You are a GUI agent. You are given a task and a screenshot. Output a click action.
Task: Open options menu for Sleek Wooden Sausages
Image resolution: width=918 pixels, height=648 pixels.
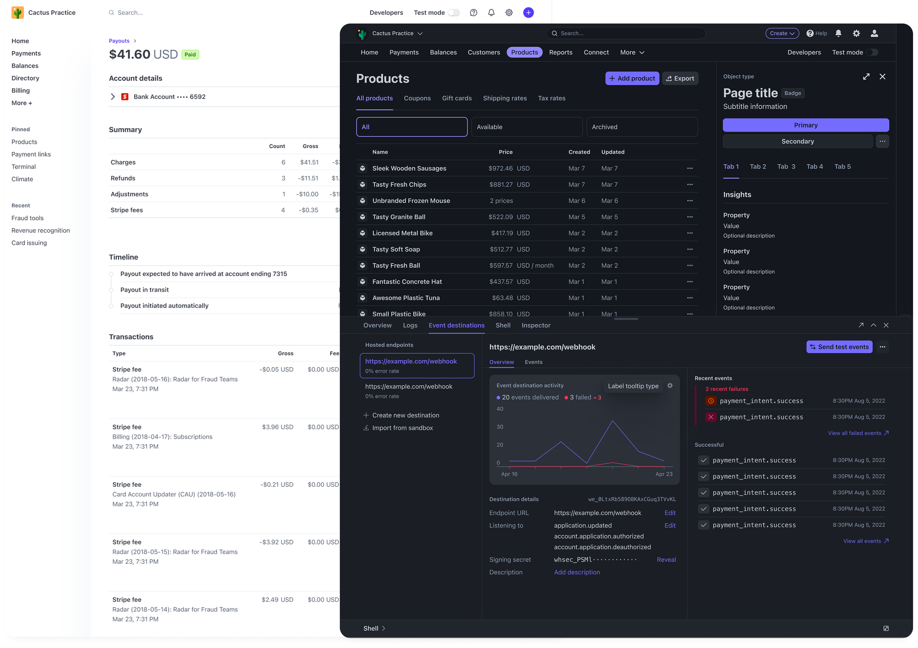click(690, 168)
